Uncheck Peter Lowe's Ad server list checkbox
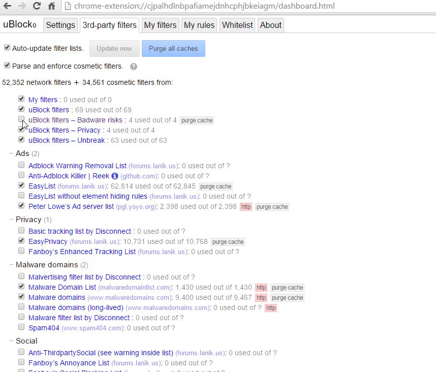This screenshot has height=372, width=436. pos(21,206)
